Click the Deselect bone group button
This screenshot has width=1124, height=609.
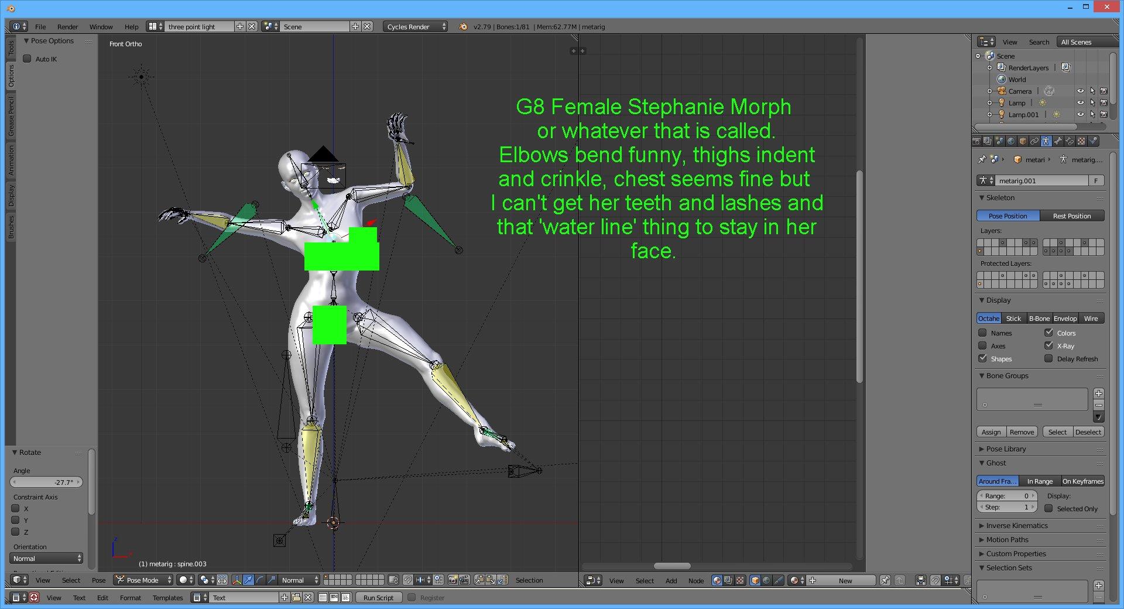pos(1088,432)
